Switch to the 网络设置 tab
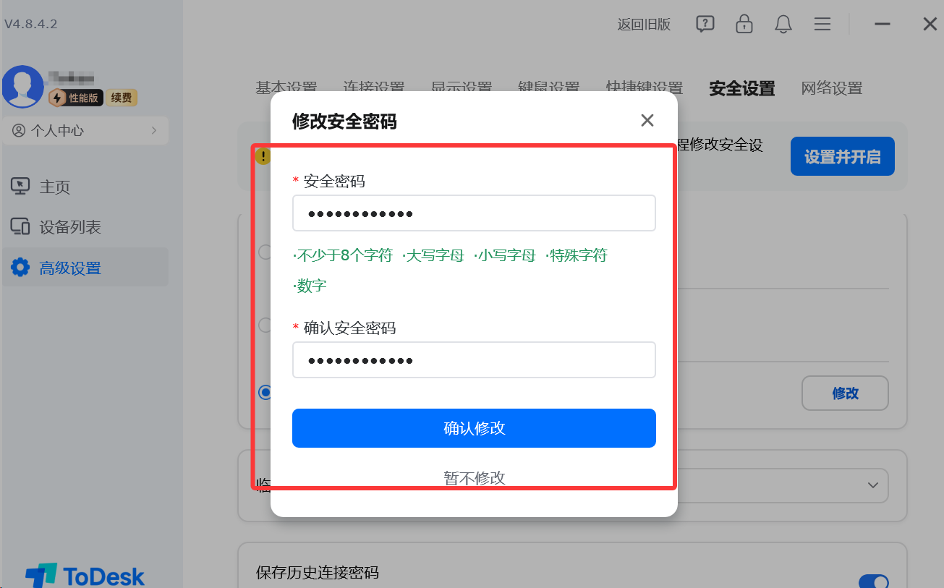 click(832, 88)
